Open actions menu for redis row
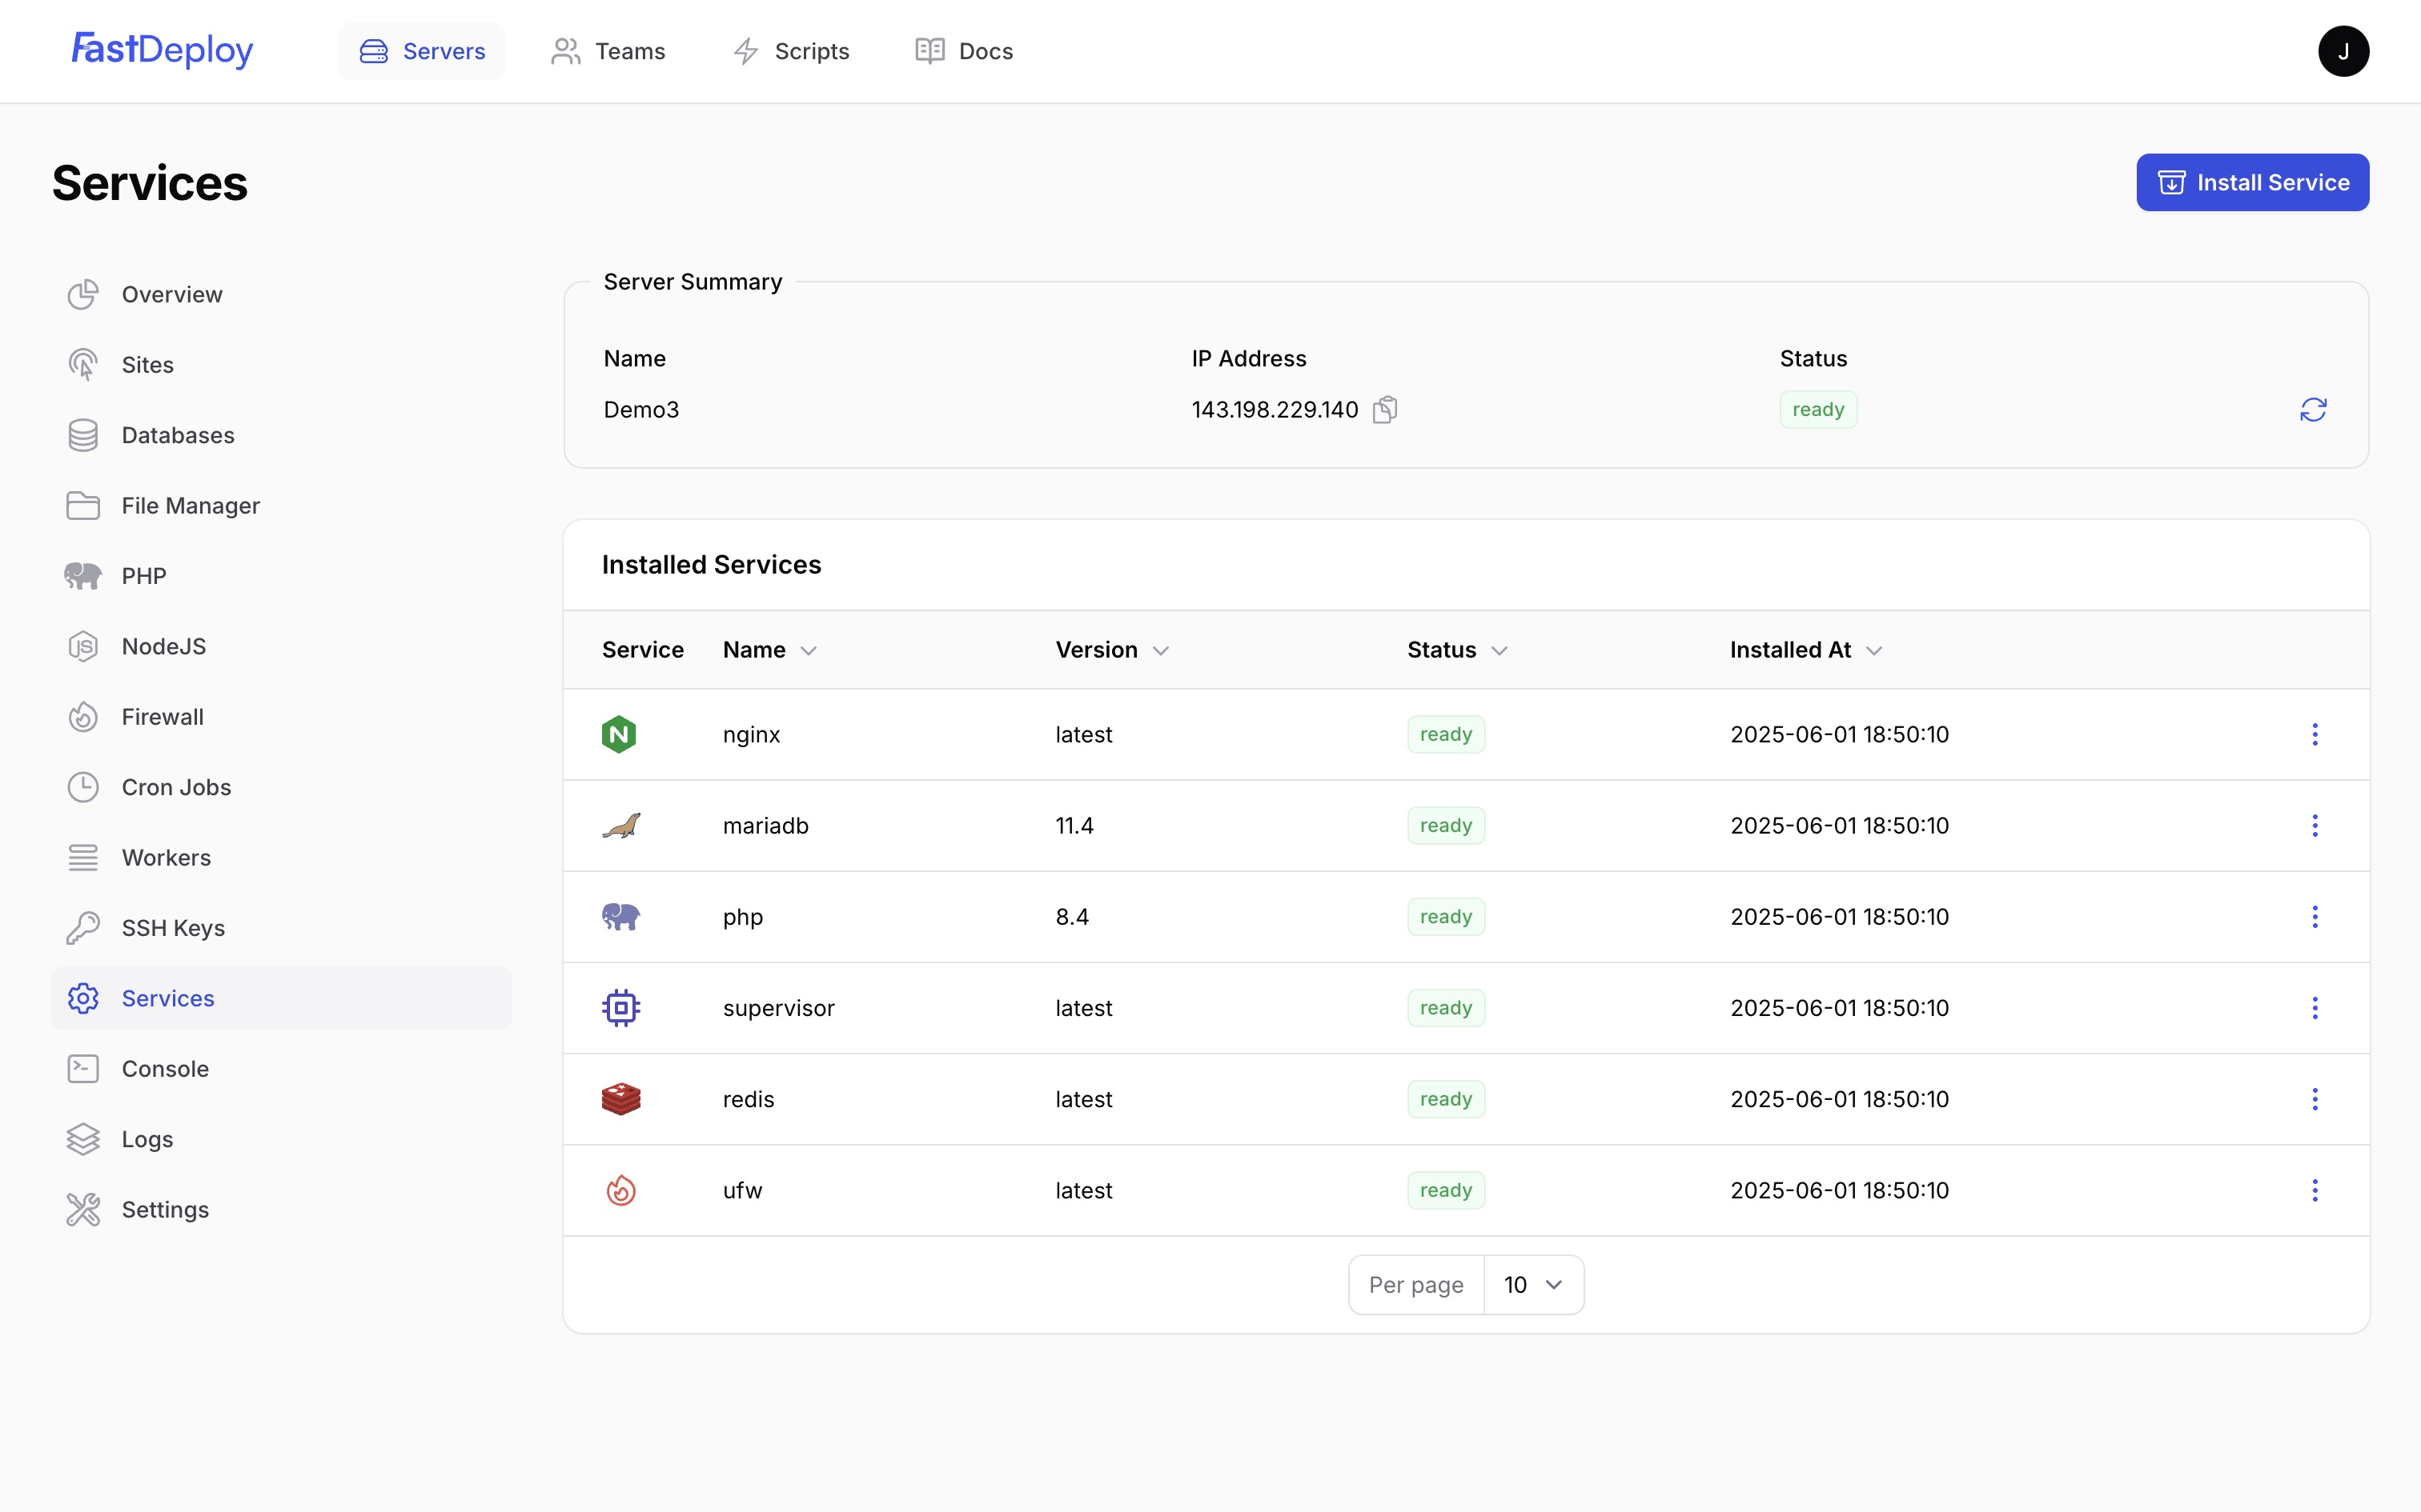Image resolution: width=2421 pixels, height=1512 pixels. (2314, 1099)
